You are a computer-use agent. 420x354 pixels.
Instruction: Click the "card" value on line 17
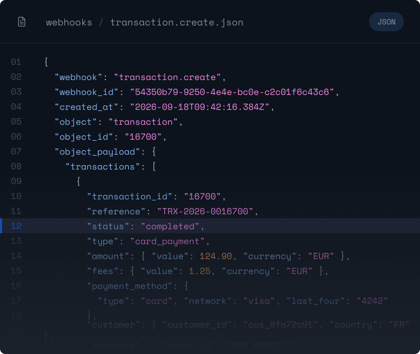coord(157,301)
